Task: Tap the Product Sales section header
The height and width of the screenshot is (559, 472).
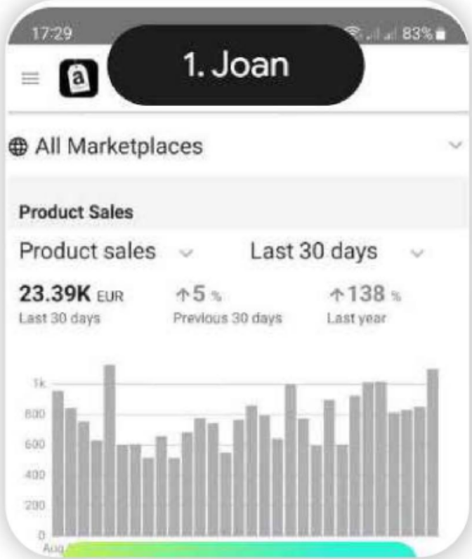Action: pyautogui.click(x=77, y=212)
